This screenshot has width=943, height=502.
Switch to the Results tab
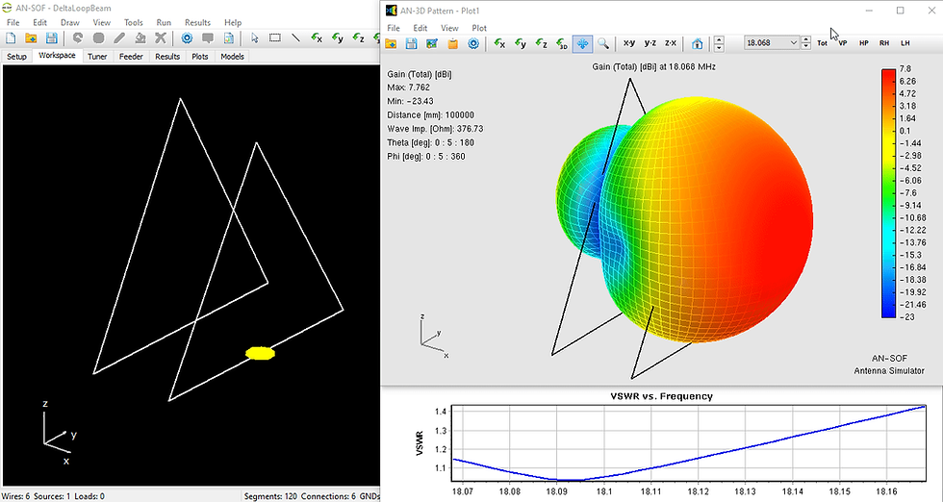[x=167, y=57]
